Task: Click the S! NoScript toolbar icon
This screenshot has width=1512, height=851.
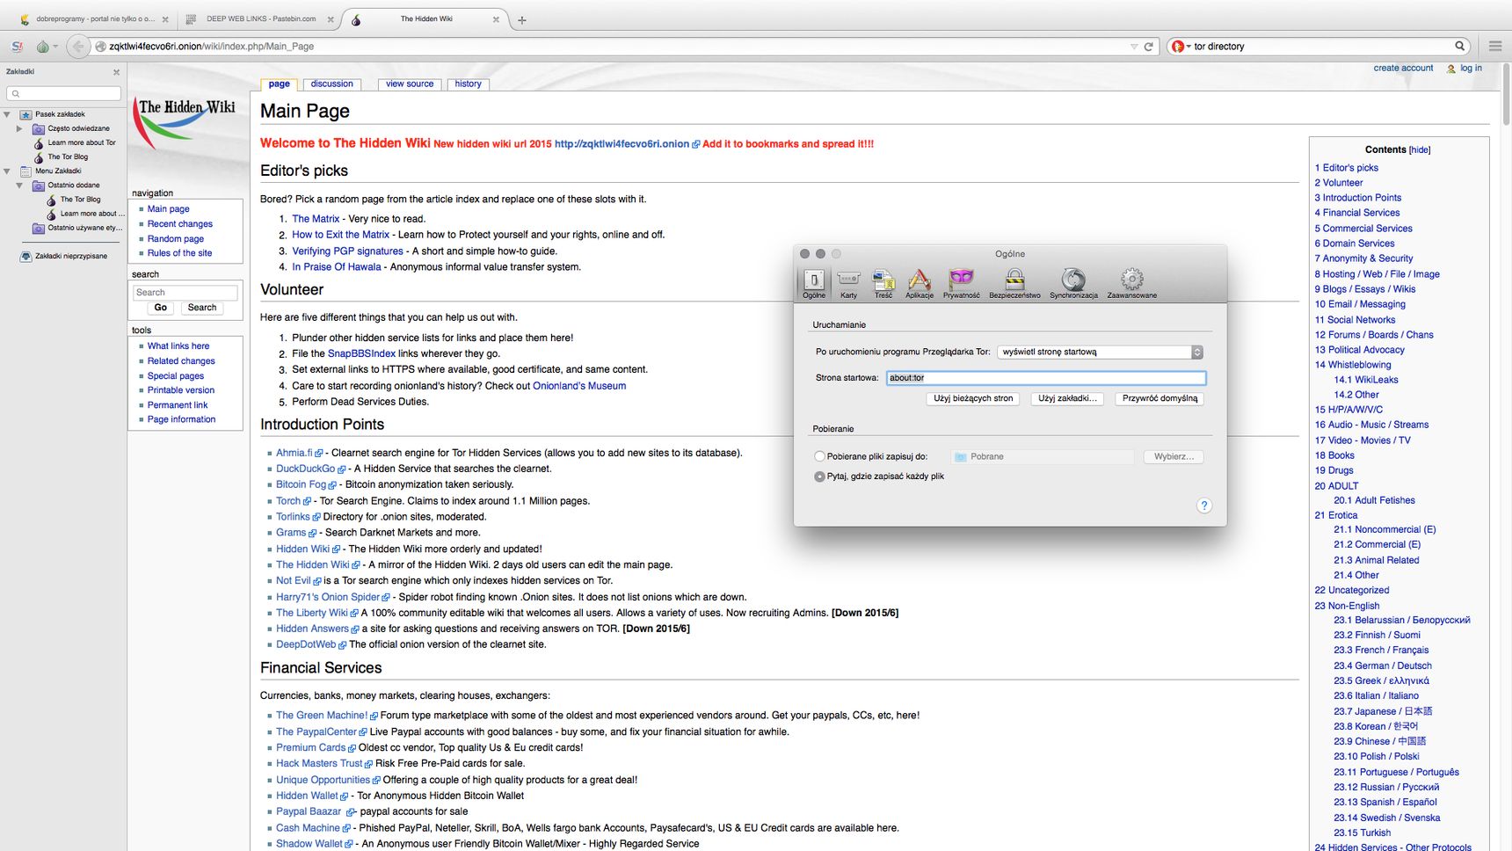Action: (17, 46)
